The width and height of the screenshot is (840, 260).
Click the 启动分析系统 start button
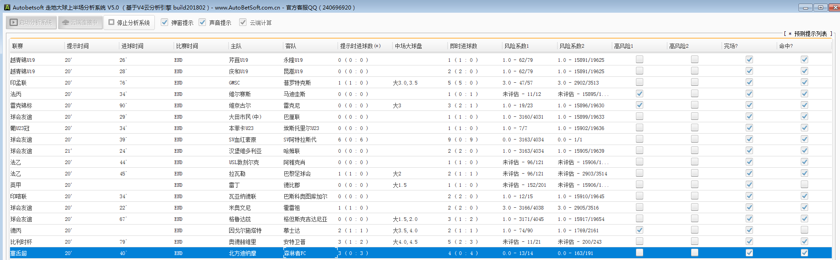pos(31,22)
